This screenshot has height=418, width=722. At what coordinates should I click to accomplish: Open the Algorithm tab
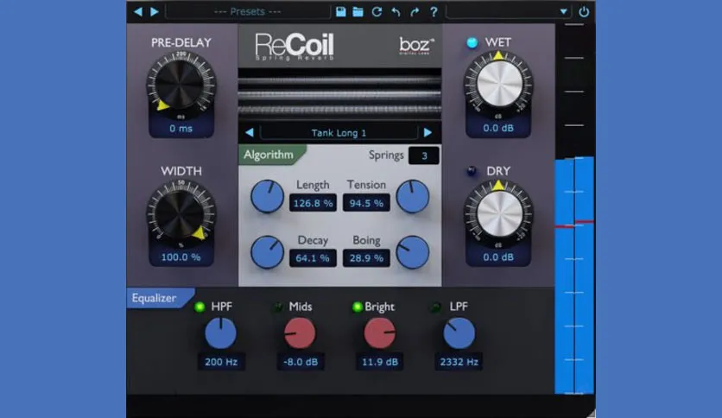[272, 155]
